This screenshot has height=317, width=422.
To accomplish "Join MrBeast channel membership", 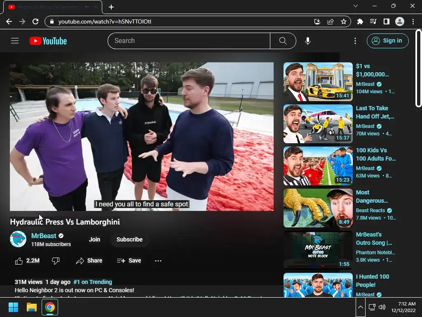I will pyautogui.click(x=94, y=239).
